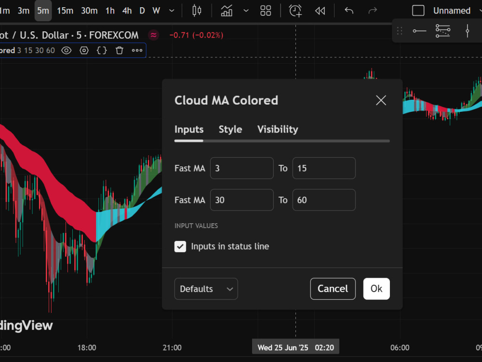This screenshot has width=482, height=362.
Task: Click the U.S. Dollar FOREXCOM symbol title
Action: 69,35
